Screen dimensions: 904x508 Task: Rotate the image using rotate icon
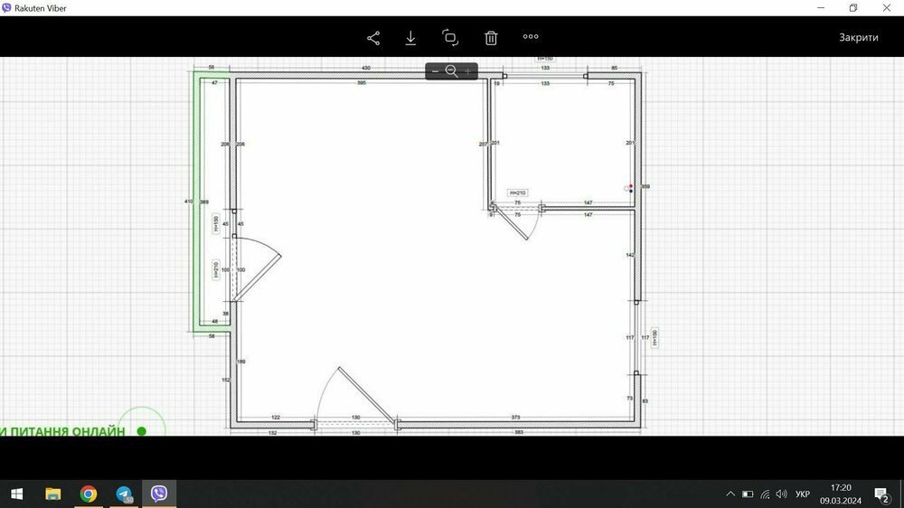[x=450, y=37]
